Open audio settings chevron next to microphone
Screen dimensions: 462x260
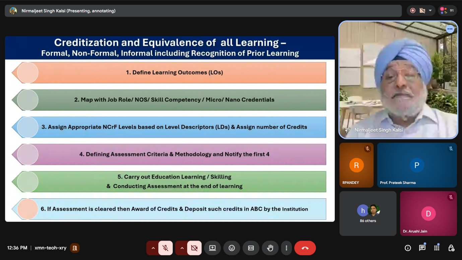pos(153,248)
